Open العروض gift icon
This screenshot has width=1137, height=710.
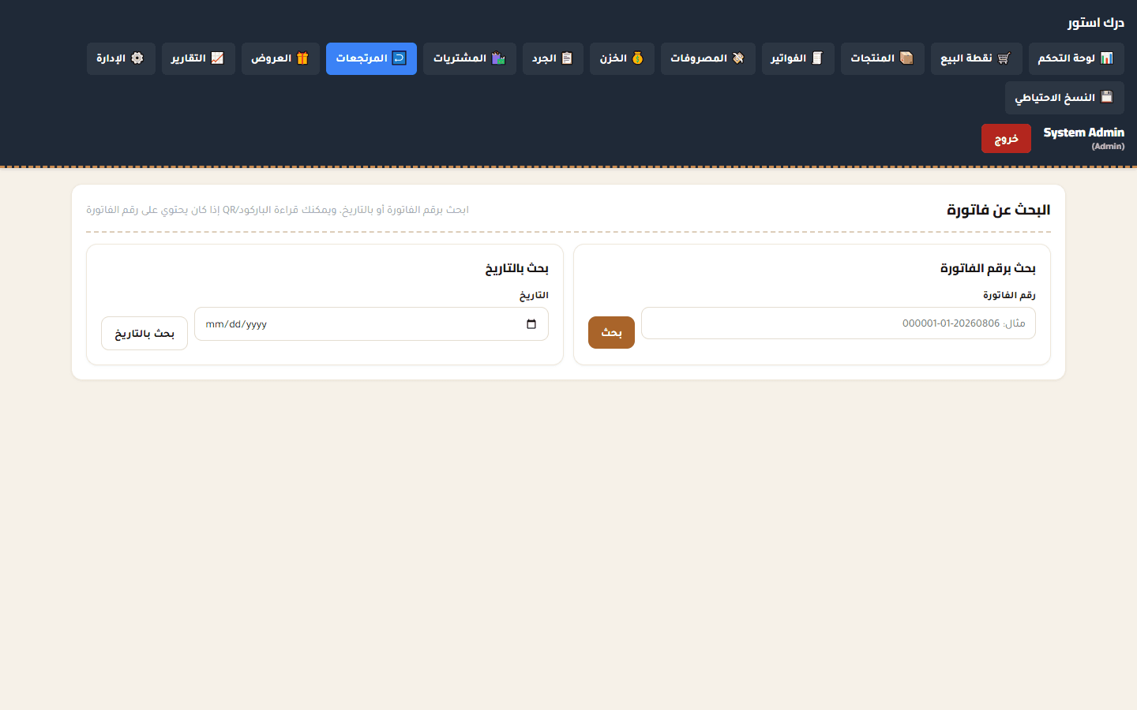tap(302, 58)
